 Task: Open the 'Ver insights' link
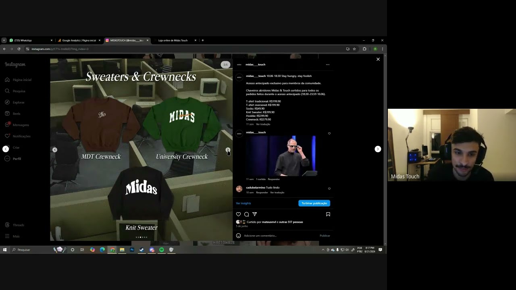243,203
